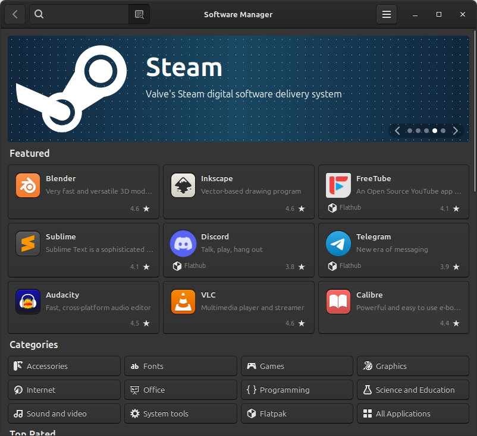Click the Audacity app icon
Screen dimensions: 477x436
pos(28,302)
